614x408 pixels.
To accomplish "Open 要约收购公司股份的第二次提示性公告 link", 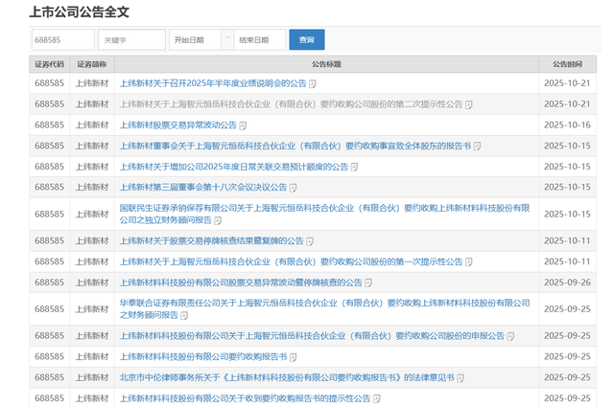I will (291, 104).
